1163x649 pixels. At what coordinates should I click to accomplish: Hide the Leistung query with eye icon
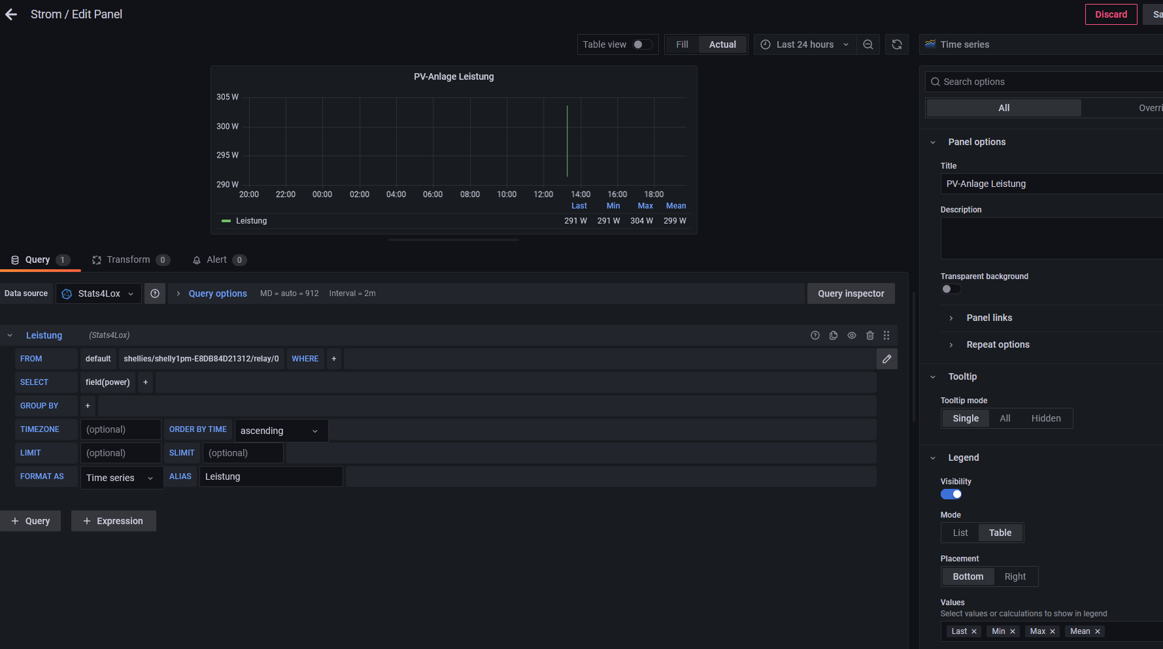(x=851, y=335)
